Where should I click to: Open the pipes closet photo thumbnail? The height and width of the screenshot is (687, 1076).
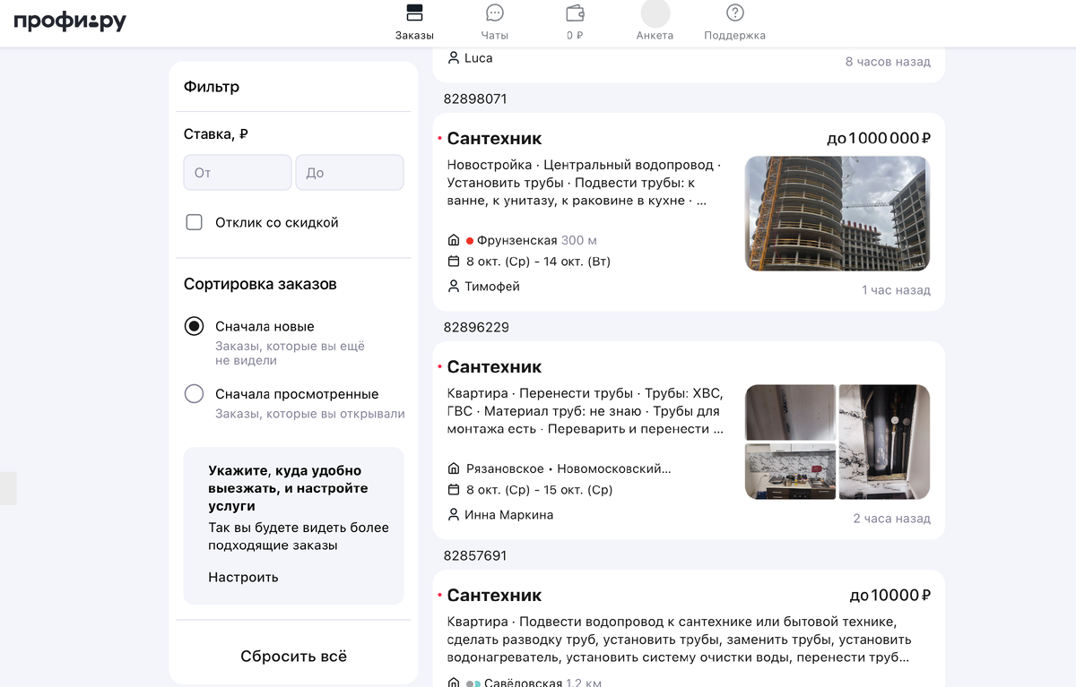point(884,442)
